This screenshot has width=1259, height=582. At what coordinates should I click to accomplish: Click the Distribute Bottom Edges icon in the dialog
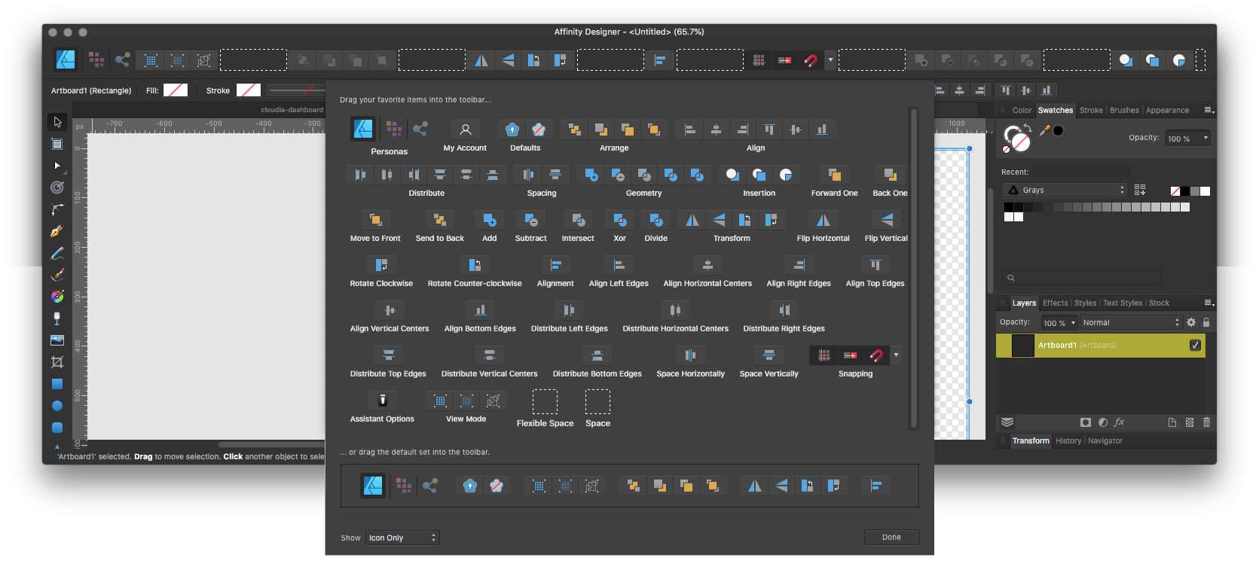point(597,355)
